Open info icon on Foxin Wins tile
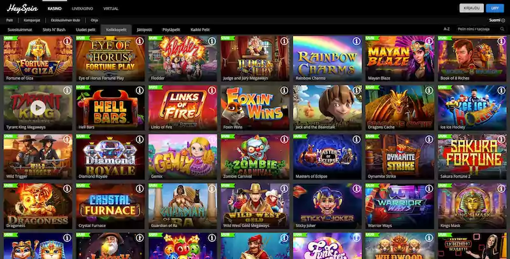This screenshot has width=510, height=259. click(284, 90)
